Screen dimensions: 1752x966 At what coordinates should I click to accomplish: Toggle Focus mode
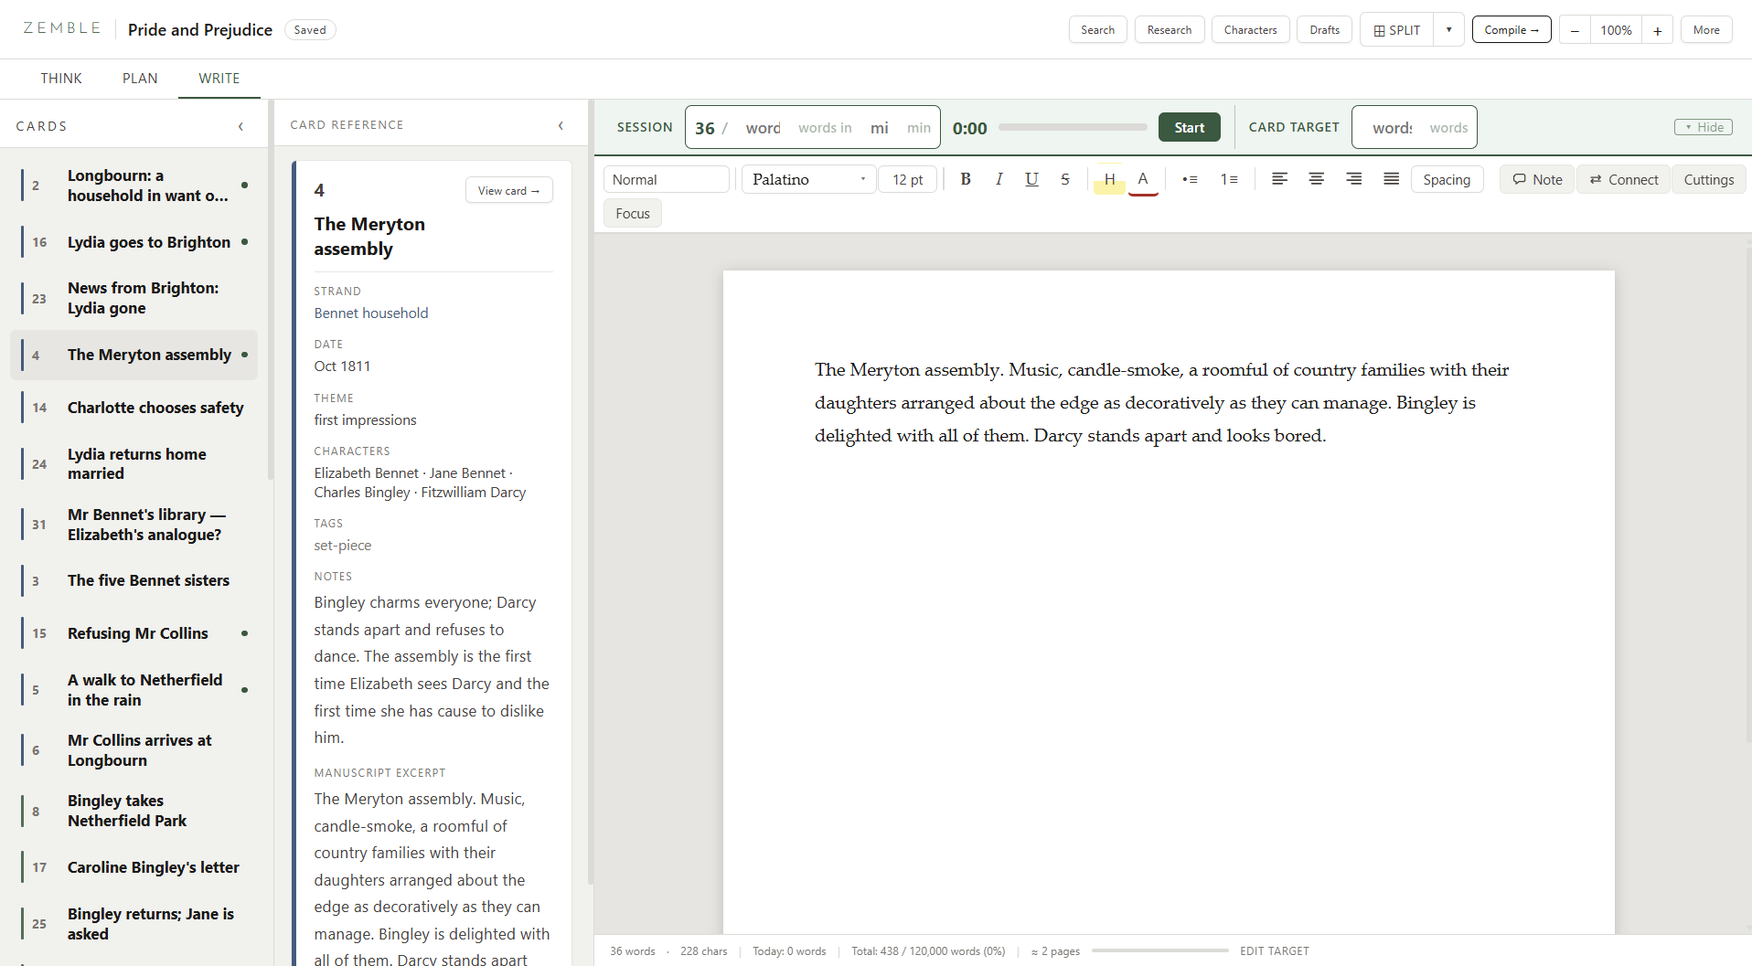633,213
